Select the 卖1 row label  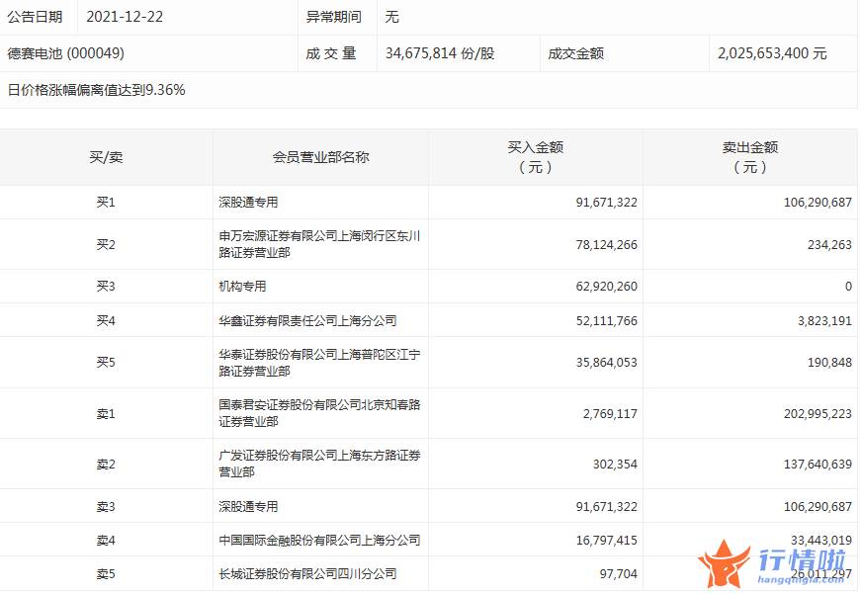(x=106, y=414)
